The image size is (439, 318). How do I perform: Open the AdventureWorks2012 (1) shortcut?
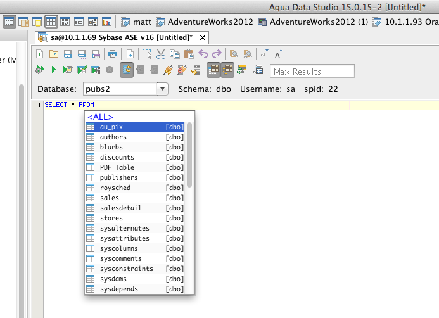pyautogui.click(x=313, y=22)
